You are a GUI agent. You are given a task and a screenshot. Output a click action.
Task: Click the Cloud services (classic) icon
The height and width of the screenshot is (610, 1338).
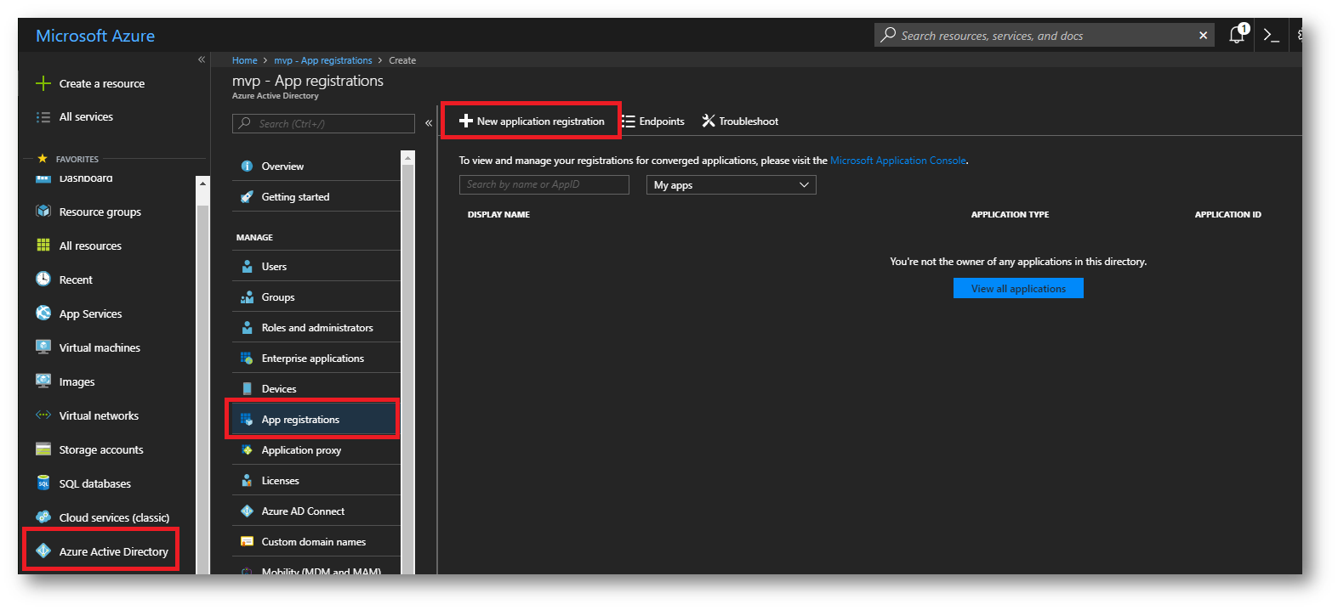click(x=43, y=517)
